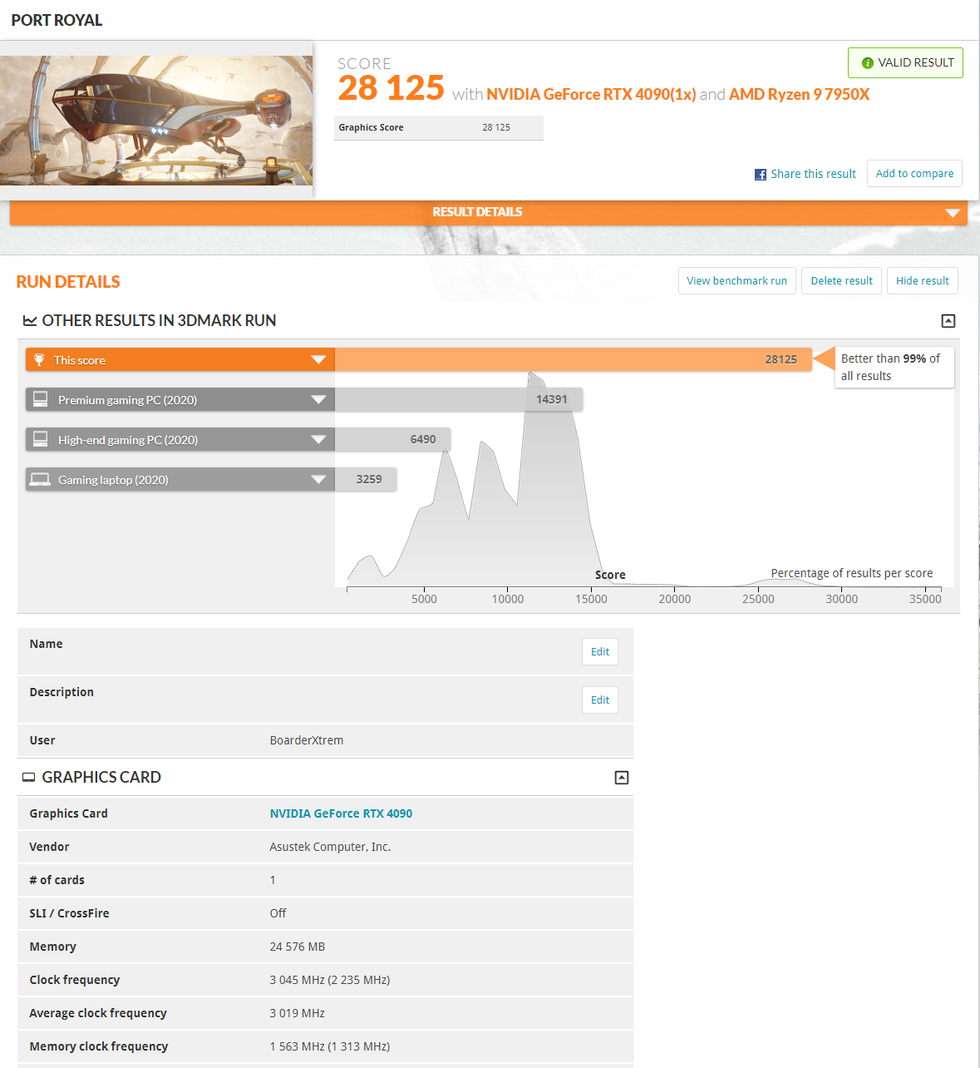Click memory clock value 1 563 MHz (1 313 MHz)
The image size is (980, 1068).
(x=330, y=1046)
